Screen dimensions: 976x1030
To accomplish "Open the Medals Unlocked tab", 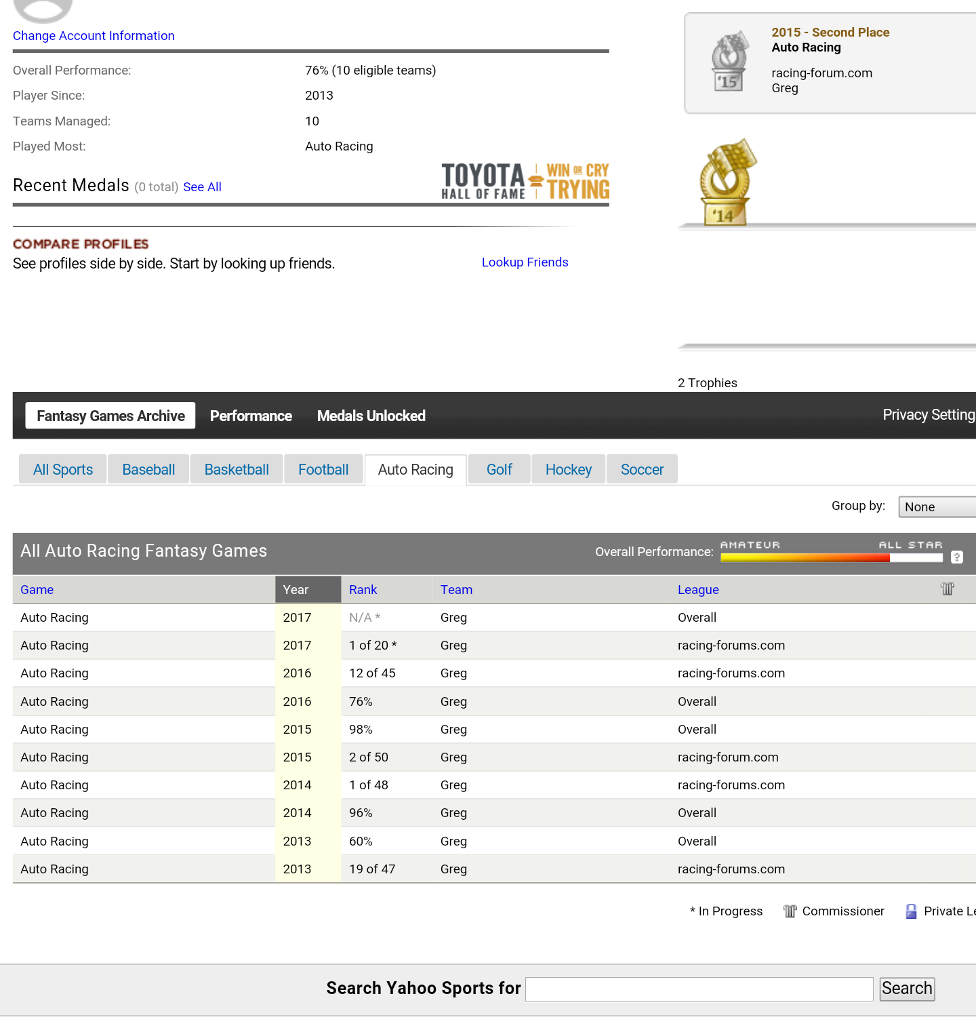I will (x=371, y=416).
